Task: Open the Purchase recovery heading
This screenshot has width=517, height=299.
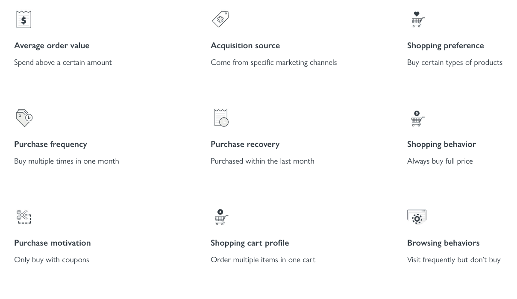Action: 245,144
